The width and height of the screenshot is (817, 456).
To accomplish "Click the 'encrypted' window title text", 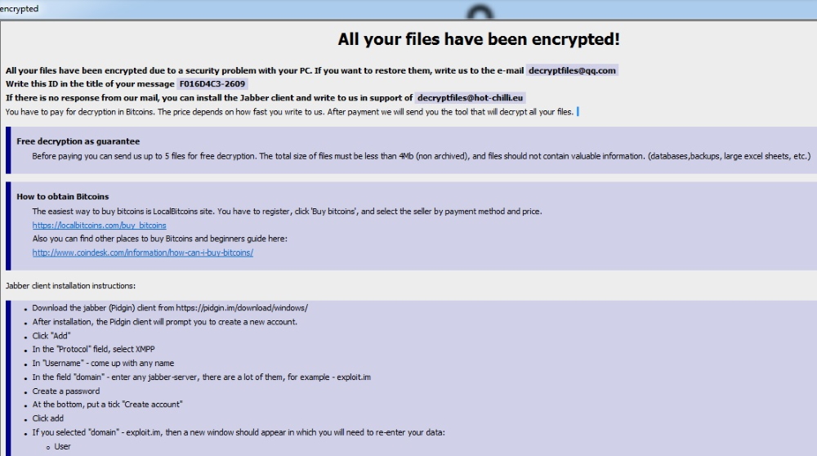I will coord(20,9).
